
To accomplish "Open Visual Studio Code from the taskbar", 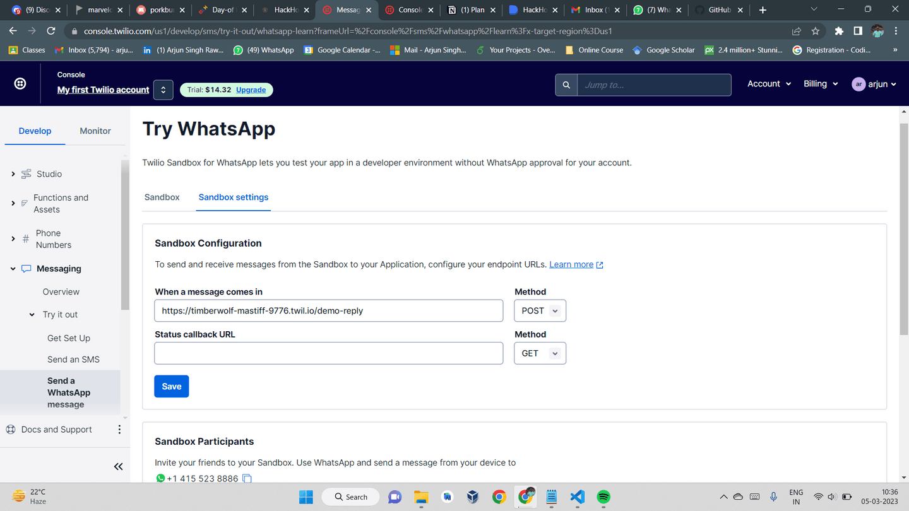I will tap(577, 497).
